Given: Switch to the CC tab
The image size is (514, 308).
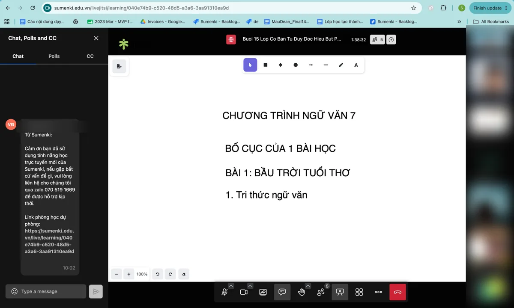Looking at the screenshot, I should [x=90, y=56].
